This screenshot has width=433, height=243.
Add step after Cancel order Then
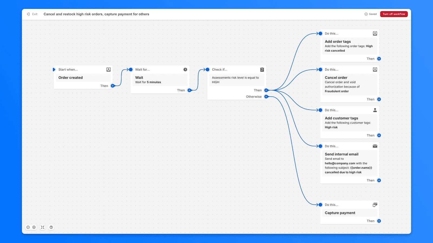coord(379,99)
